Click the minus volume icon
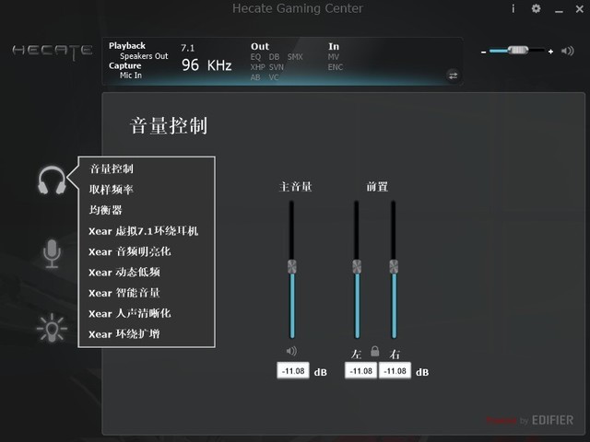This screenshot has height=442, width=590. pyautogui.click(x=483, y=52)
